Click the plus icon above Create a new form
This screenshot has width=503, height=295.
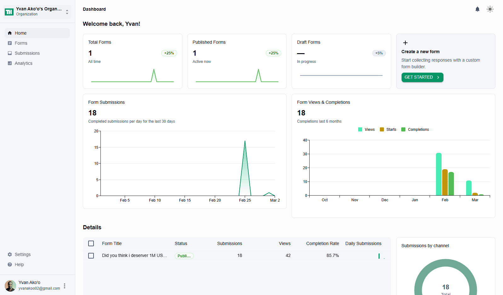405,43
